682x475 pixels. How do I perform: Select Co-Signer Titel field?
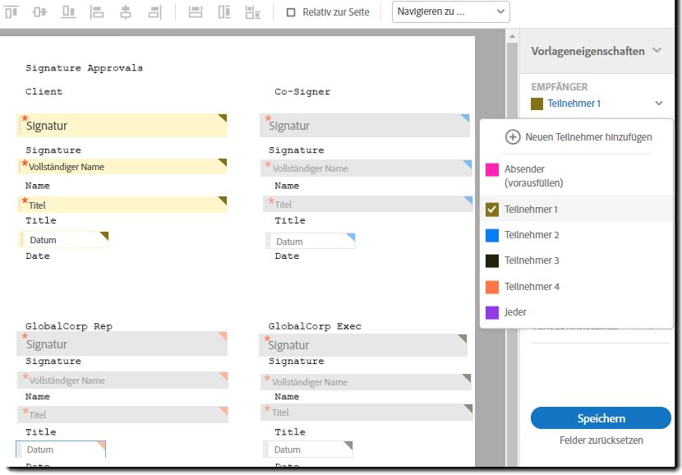tap(367, 204)
